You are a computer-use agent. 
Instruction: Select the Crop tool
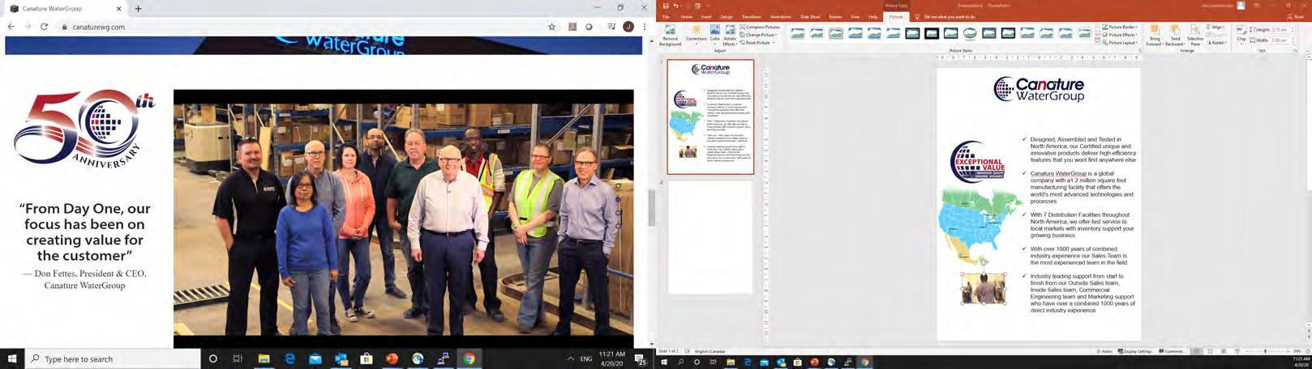click(1241, 33)
